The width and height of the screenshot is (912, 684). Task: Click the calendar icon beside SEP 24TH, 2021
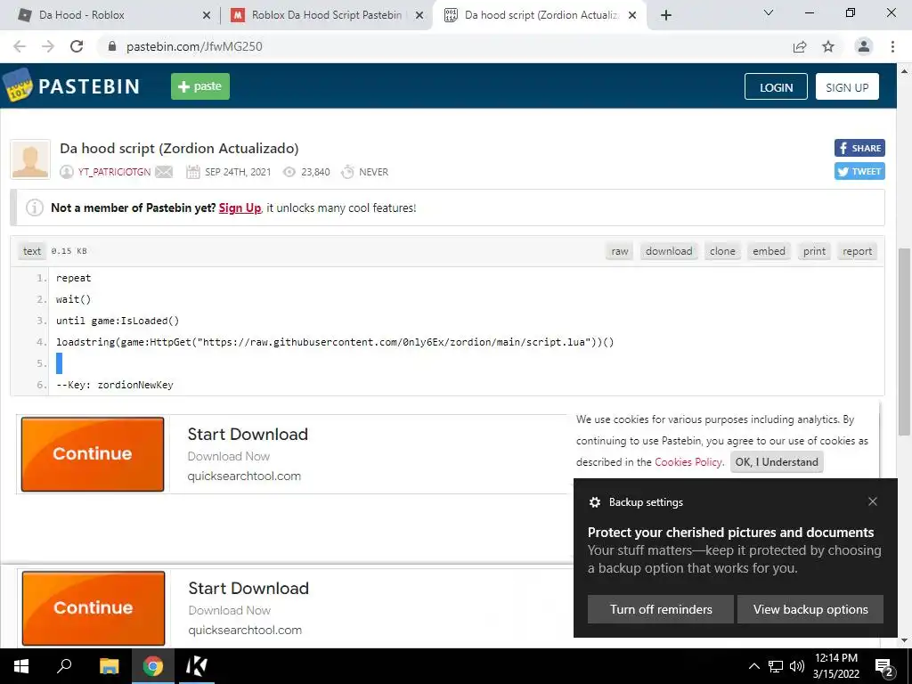click(192, 172)
